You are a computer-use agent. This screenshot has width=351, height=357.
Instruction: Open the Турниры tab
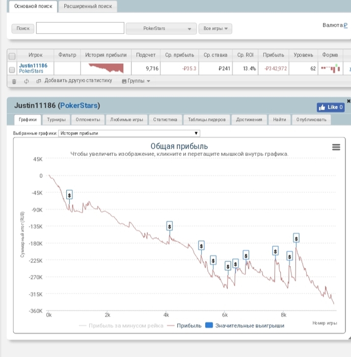pyautogui.click(x=56, y=120)
